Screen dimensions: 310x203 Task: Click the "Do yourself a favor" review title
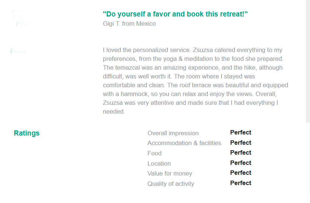click(175, 14)
